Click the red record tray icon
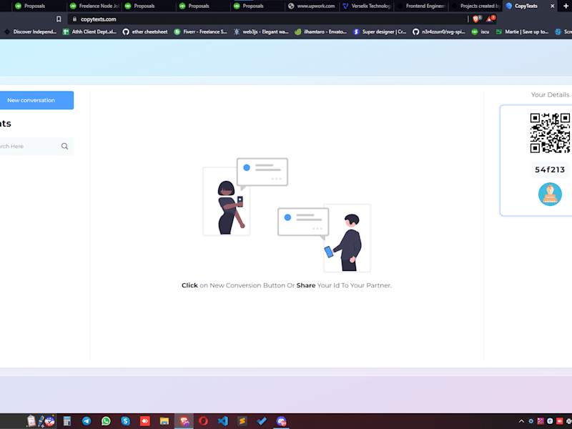The image size is (572, 429). tap(559, 421)
